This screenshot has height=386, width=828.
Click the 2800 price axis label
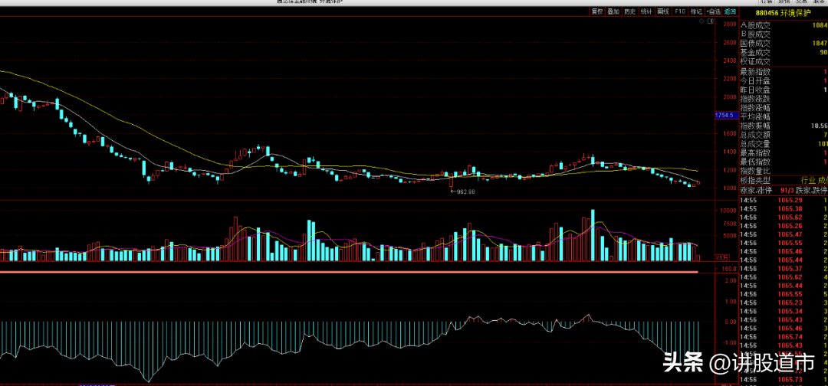tap(731, 25)
